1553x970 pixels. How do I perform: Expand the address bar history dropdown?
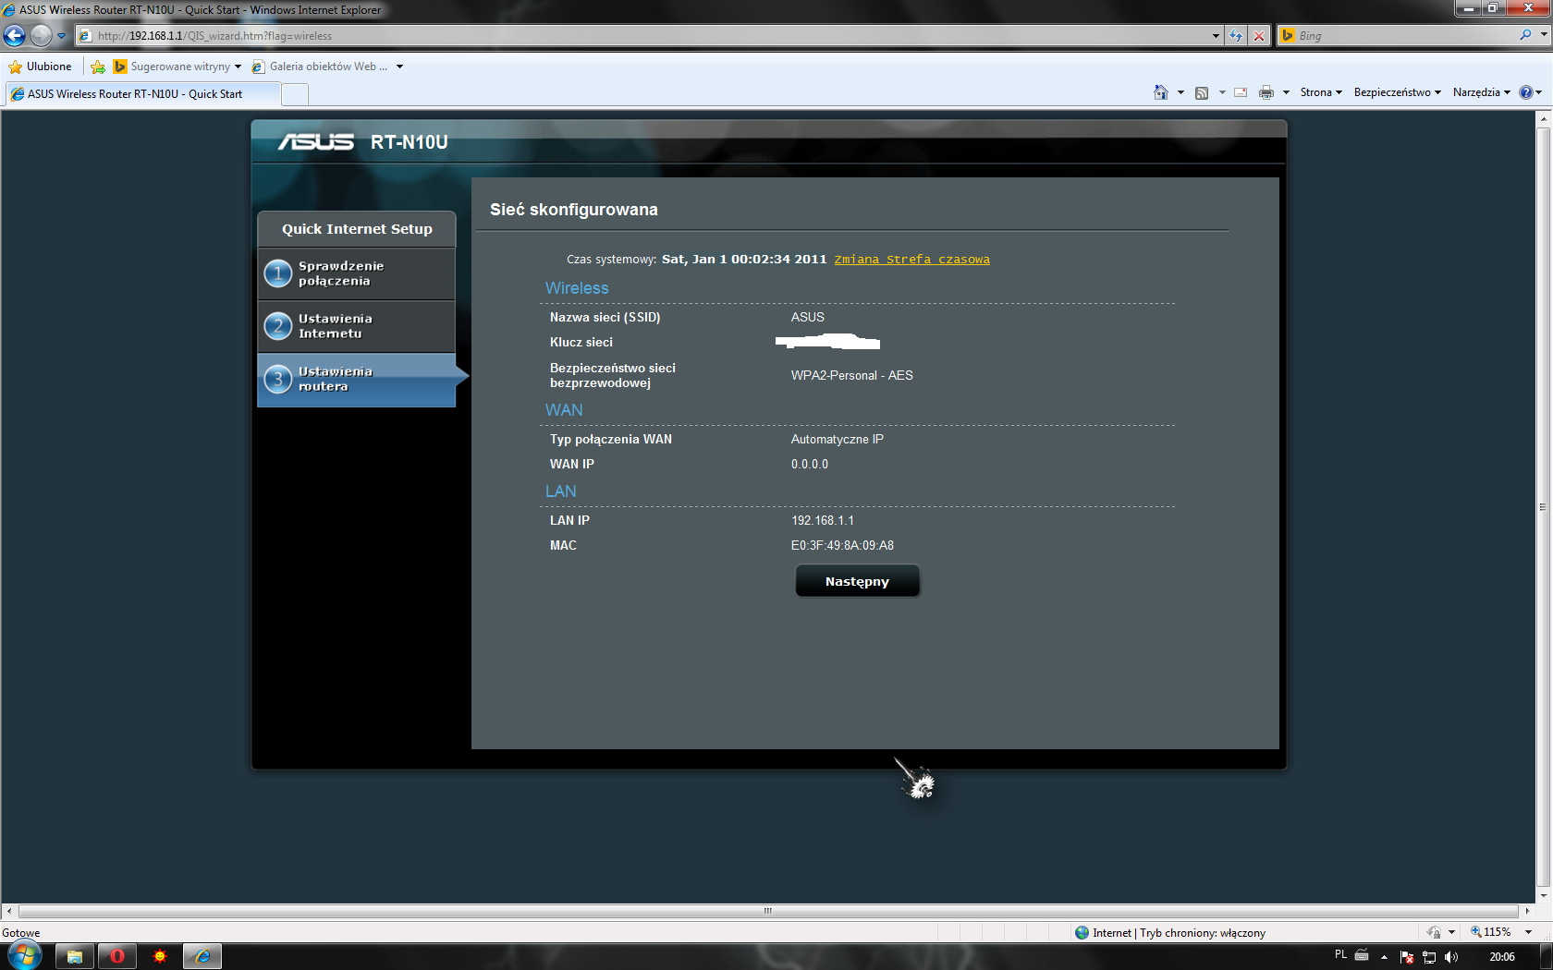[1216, 36]
